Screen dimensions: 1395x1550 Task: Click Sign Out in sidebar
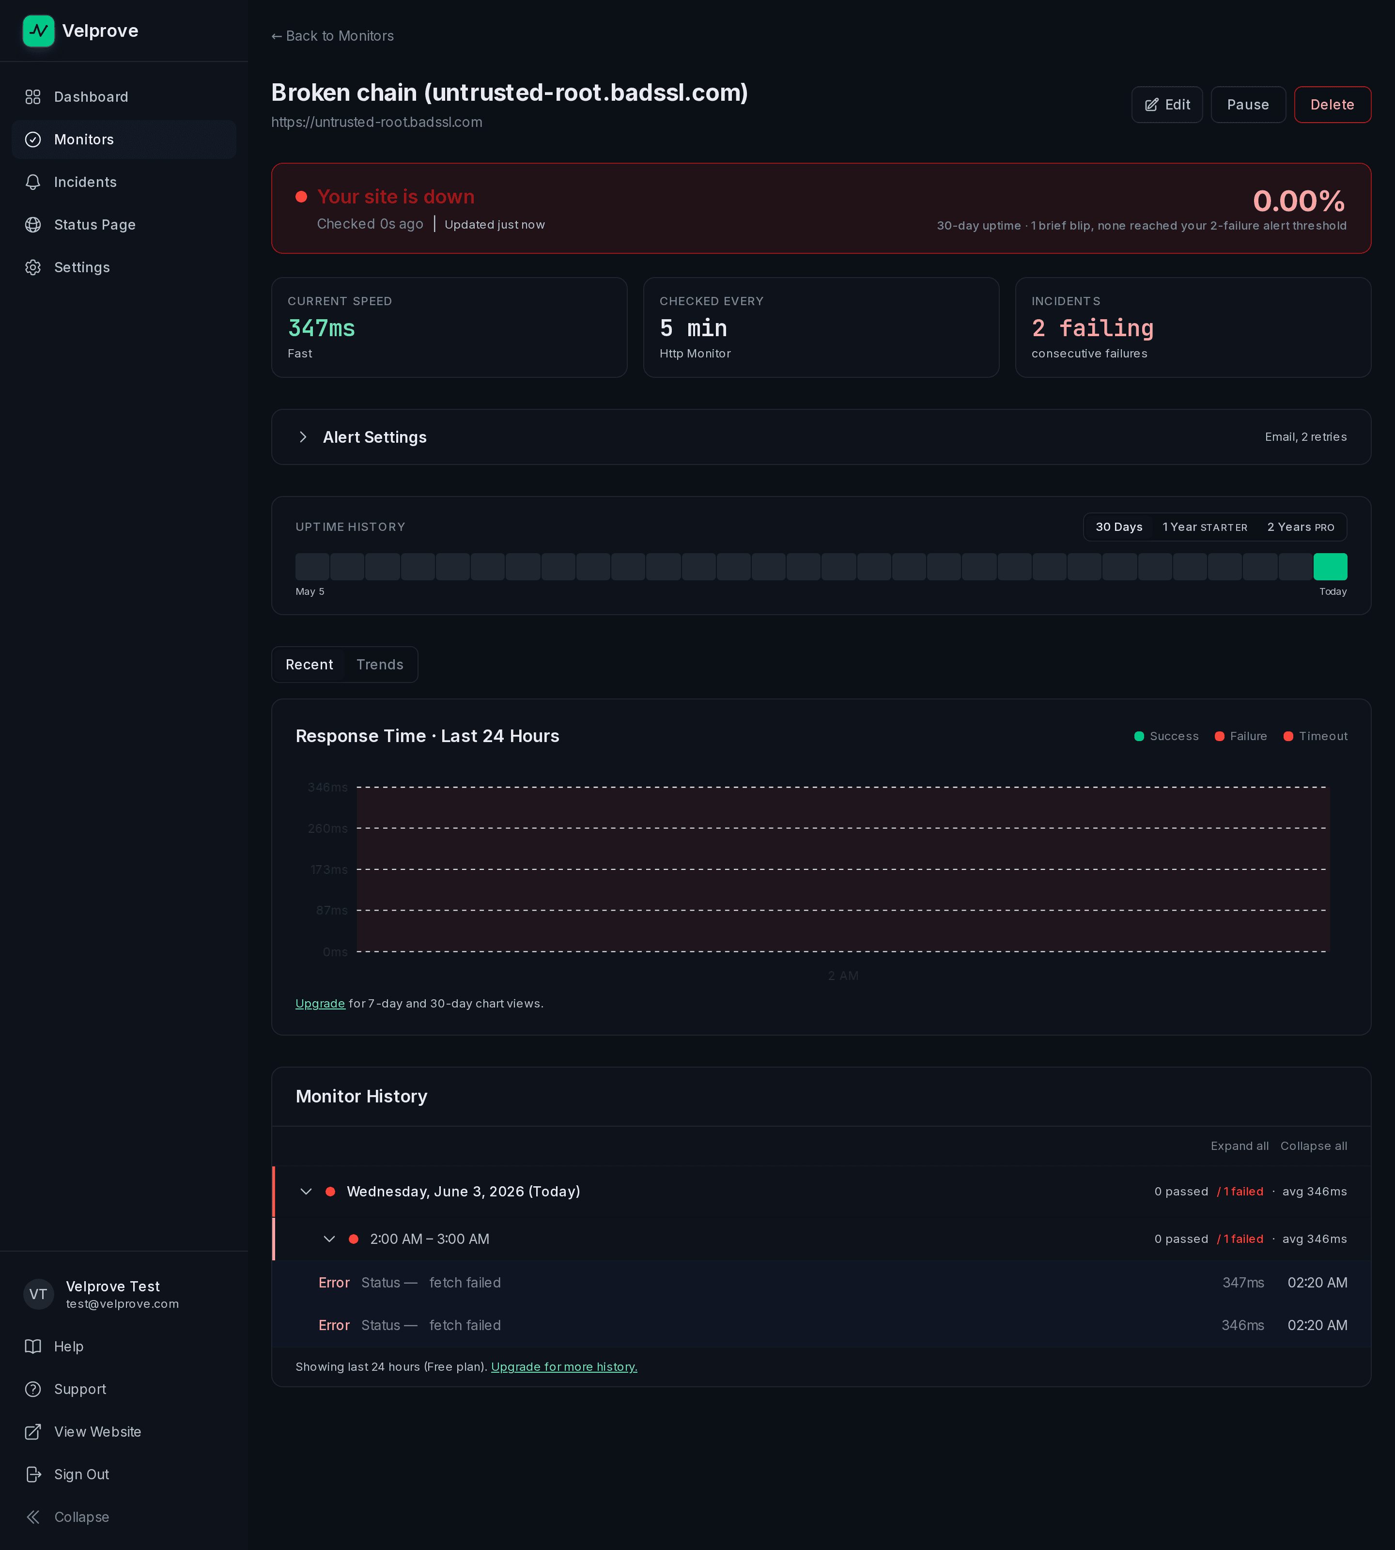124,1474
